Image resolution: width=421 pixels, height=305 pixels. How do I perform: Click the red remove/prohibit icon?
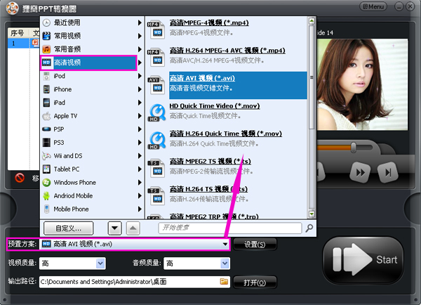coord(20,178)
